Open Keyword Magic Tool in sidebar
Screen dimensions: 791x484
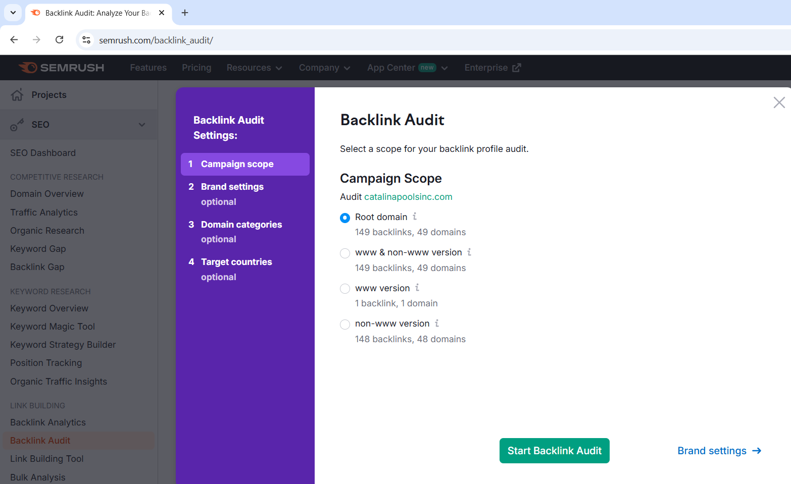[x=53, y=327]
